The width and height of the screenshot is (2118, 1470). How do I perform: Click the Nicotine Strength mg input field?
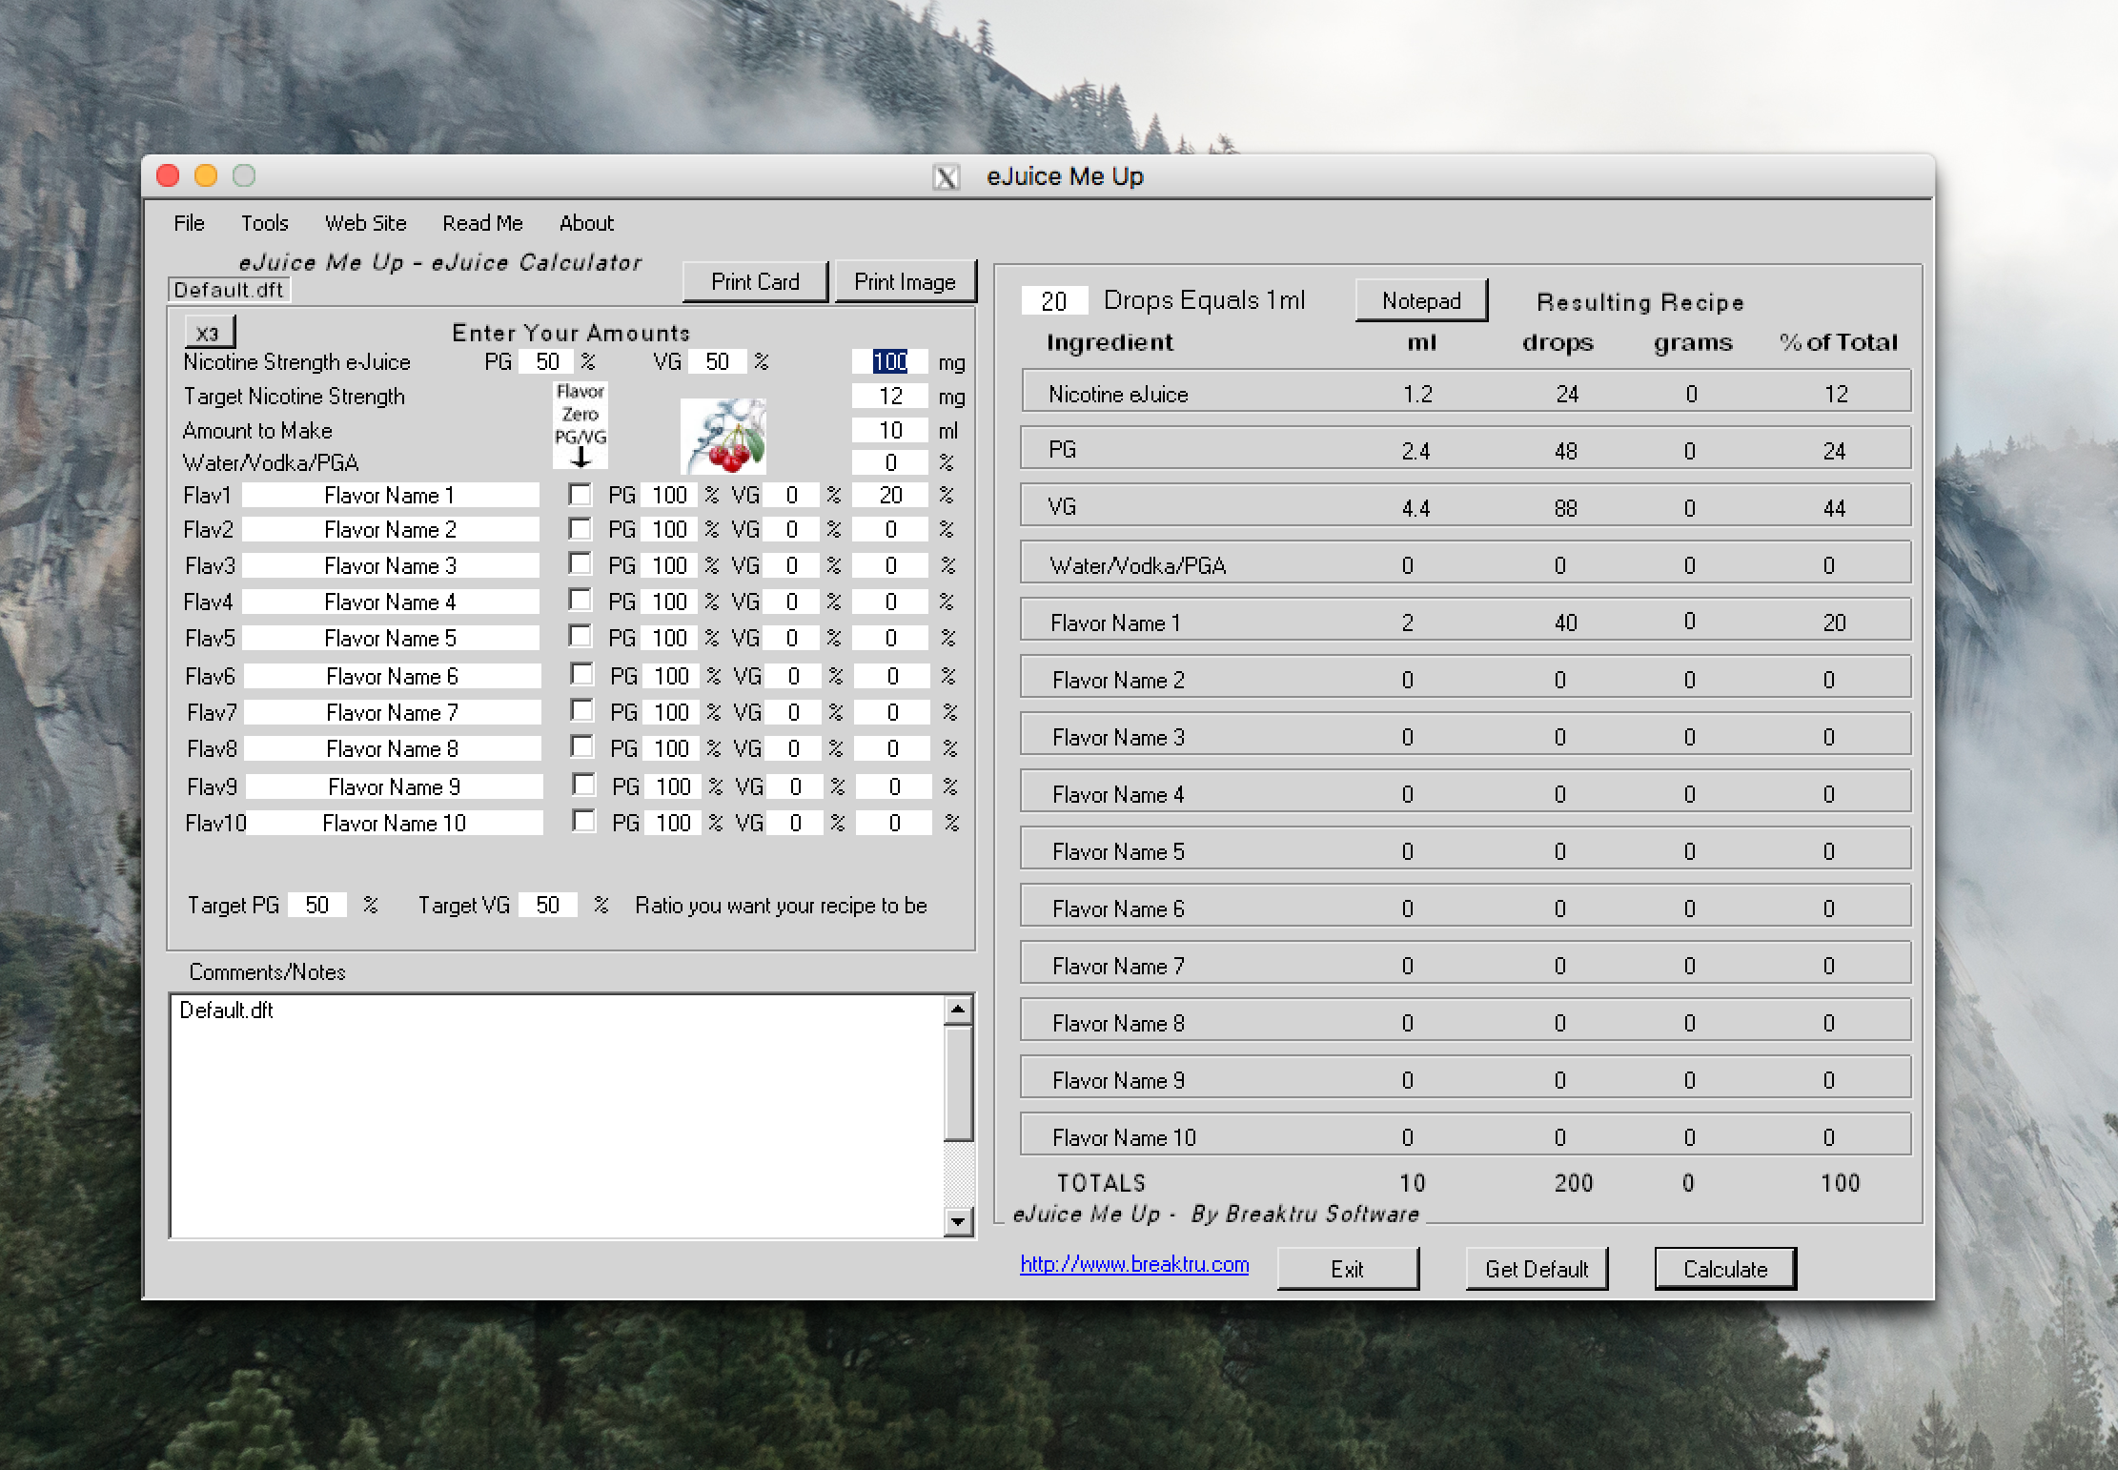point(890,361)
